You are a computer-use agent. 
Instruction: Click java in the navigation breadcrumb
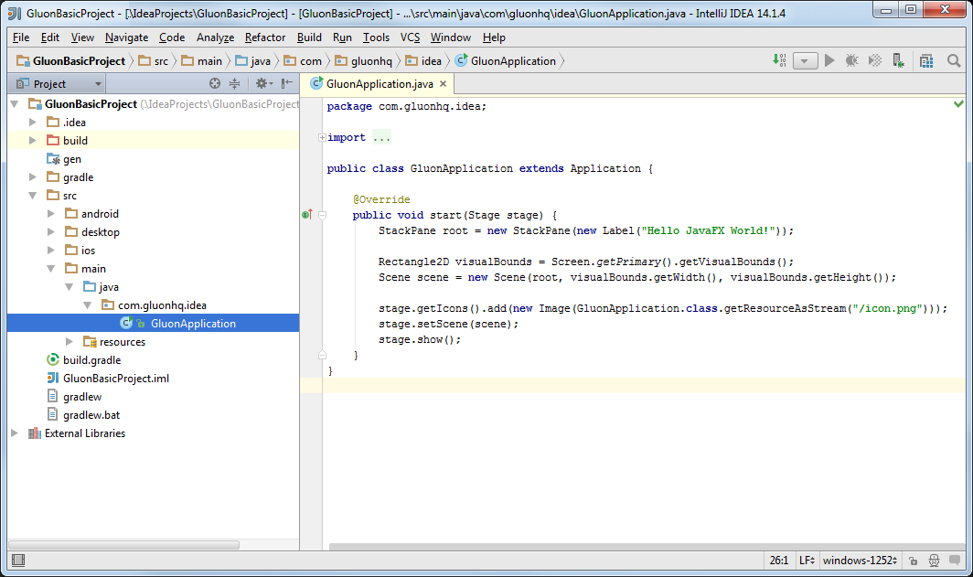coord(252,60)
